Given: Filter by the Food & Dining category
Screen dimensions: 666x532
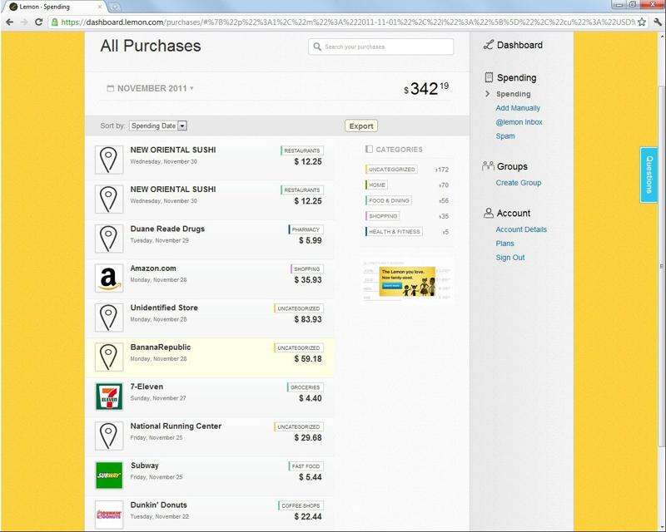Looking at the screenshot, I should point(389,200).
